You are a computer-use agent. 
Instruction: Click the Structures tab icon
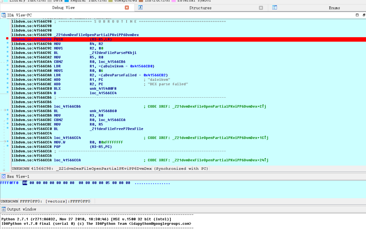[141, 8]
